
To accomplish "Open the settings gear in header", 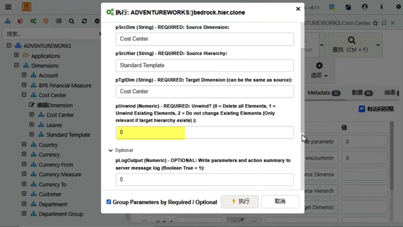I will click(x=399, y=7).
